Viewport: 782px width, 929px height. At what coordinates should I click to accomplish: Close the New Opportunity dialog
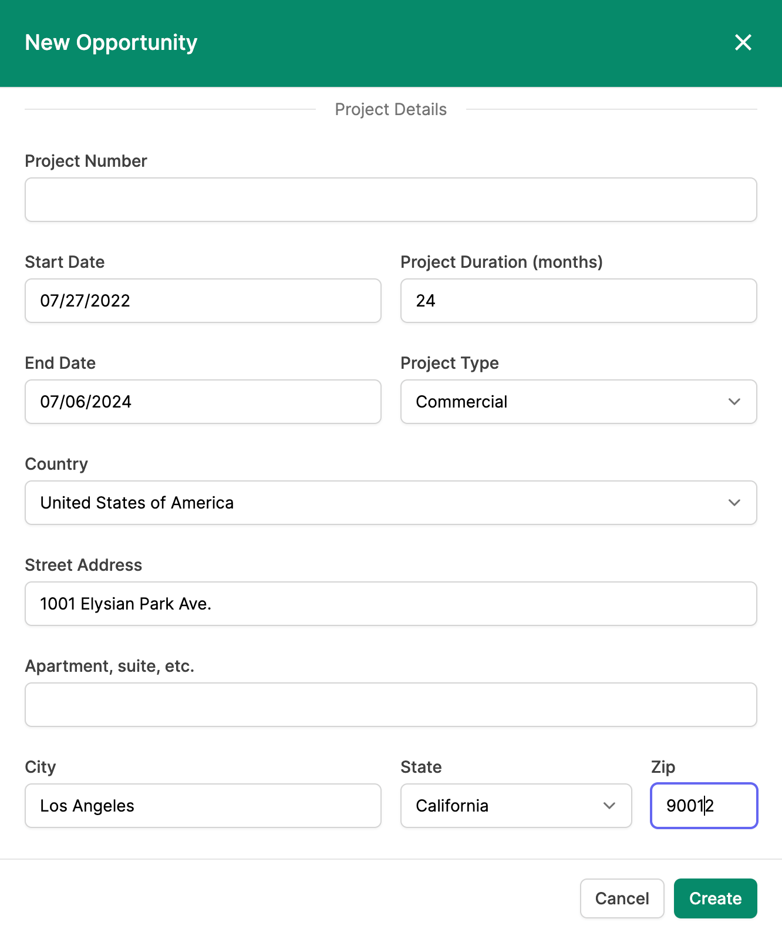743,42
